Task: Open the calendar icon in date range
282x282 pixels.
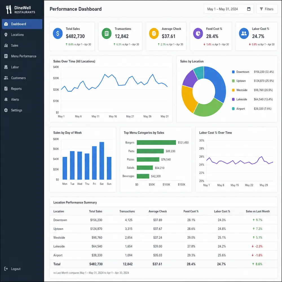Action: click(x=249, y=9)
